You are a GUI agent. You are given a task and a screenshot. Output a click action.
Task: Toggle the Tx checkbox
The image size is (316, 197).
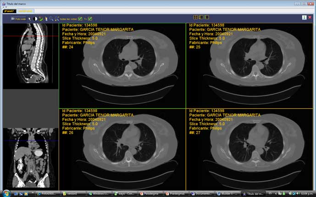[x=90, y=19]
